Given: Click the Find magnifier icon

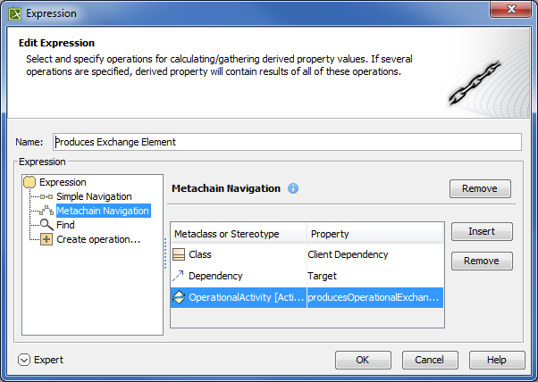Looking at the screenshot, I should point(46,226).
